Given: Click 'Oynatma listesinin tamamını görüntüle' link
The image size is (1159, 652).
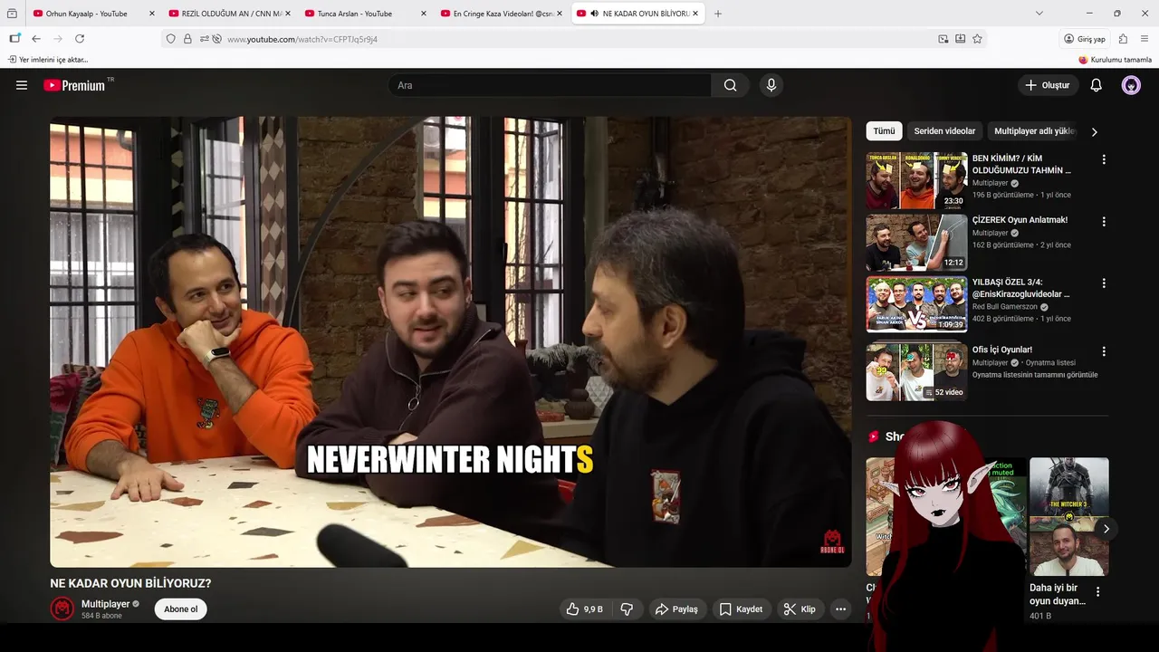Looking at the screenshot, I should (1035, 375).
